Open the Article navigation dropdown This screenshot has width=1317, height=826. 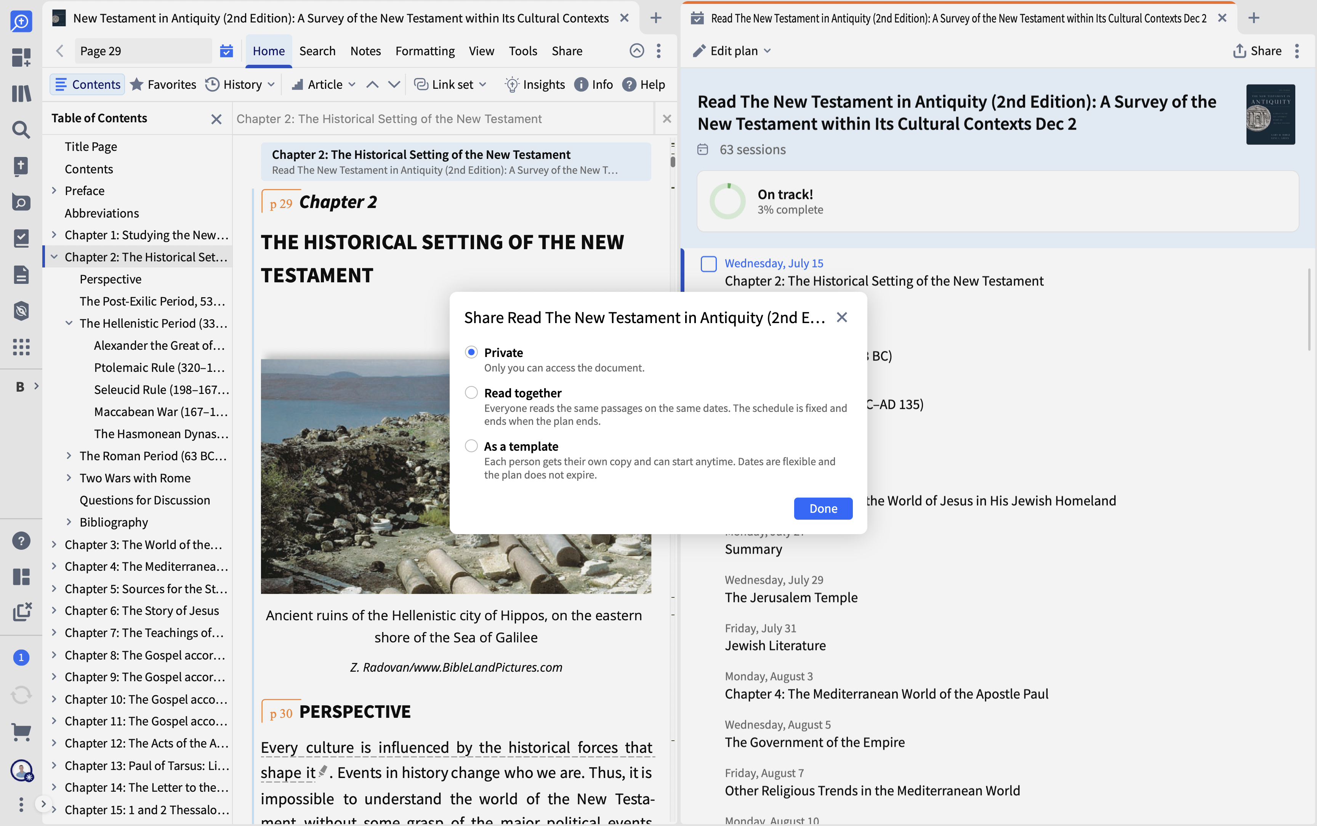(324, 85)
